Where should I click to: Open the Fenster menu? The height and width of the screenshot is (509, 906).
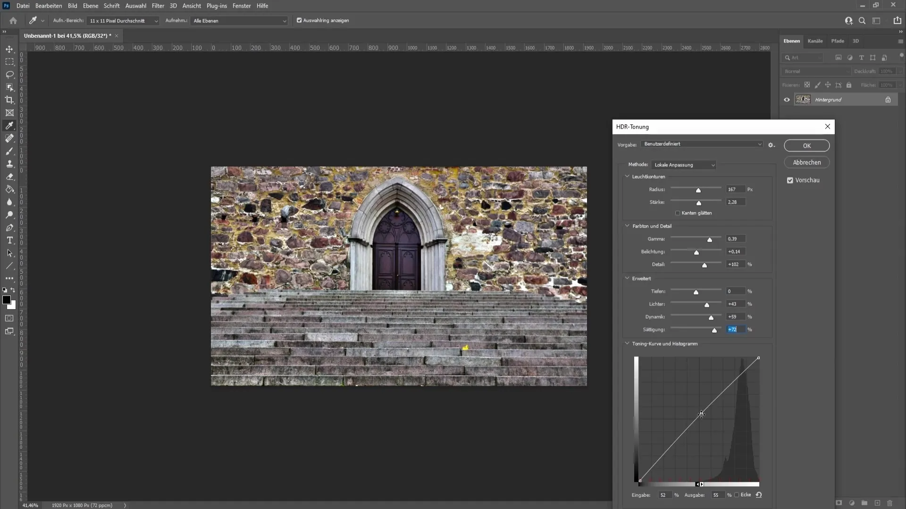point(242,6)
